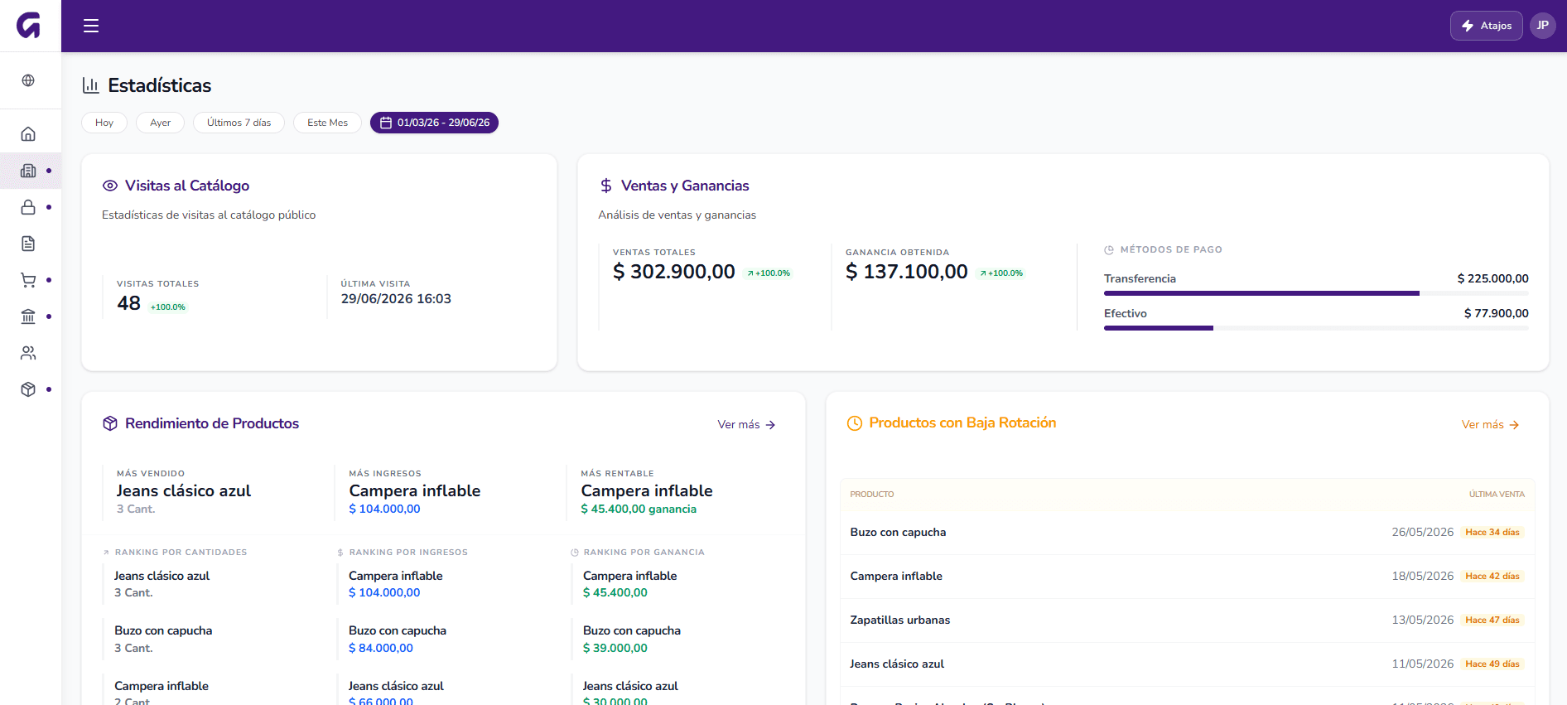Open Ver más in Rendimiento de Productos
This screenshot has width=1567, height=705.
746,425
